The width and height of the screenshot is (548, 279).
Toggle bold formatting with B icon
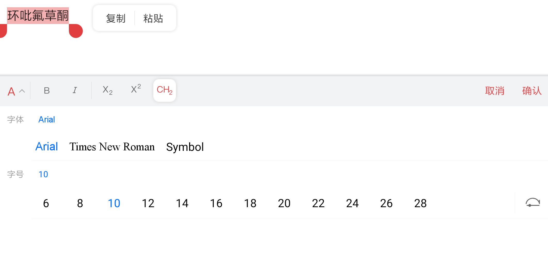pos(47,90)
